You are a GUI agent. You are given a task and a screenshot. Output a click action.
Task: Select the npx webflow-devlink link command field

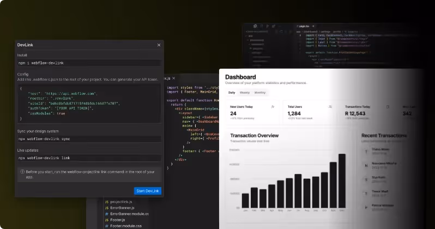[89, 158]
